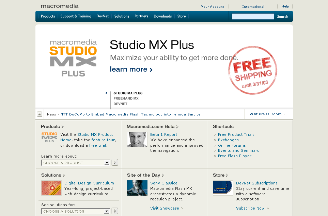Open the Choose a Solution dropdown
Image resolution: width=328 pixels, height=216 pixels.
point(76,211)
